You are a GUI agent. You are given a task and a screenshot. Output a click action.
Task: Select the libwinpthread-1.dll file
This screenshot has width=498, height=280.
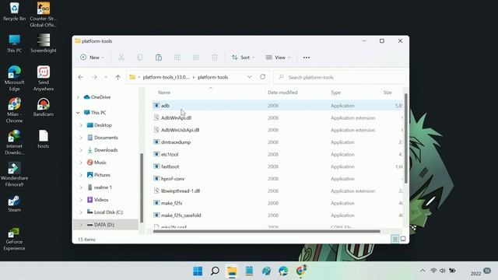(x=277, y=191)
